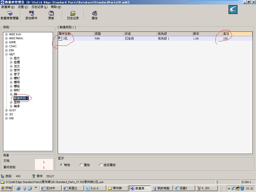The height and width of the screenshot is (192, 256).
Task: Select the 螺钉 tree item
Action: 17,78
